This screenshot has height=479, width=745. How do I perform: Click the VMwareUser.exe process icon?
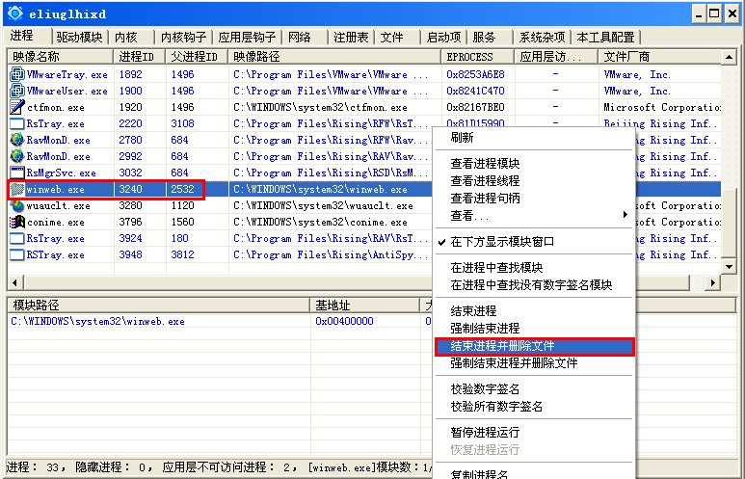pyautogui.click(x=16, y=91)
